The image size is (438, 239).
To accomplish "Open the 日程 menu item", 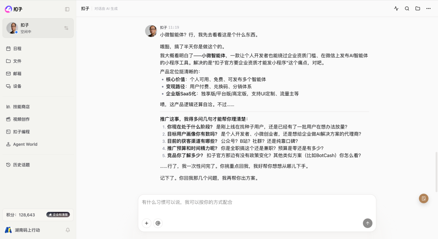I will (x=38, y=48).
